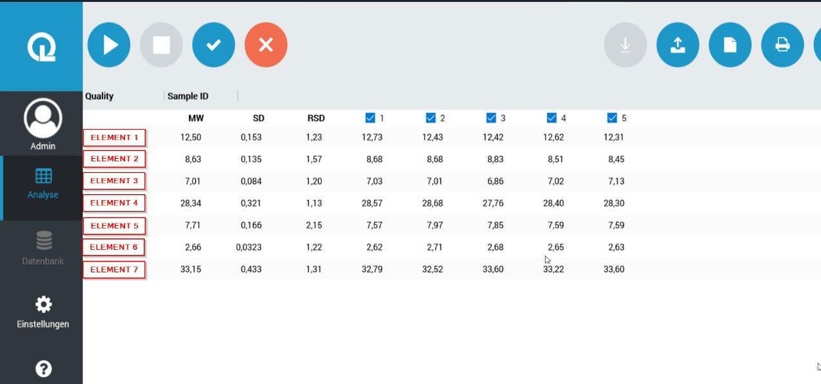
Task: Cancel using the orange X button
Action: [x=266, y=45]
